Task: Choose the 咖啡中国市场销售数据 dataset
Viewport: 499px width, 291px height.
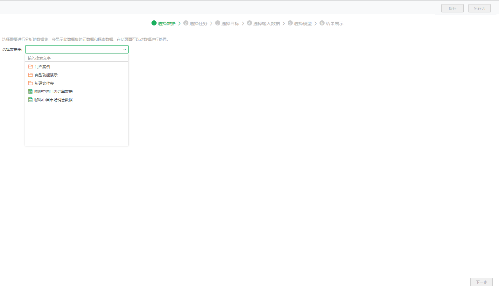Action: [53, 100]
